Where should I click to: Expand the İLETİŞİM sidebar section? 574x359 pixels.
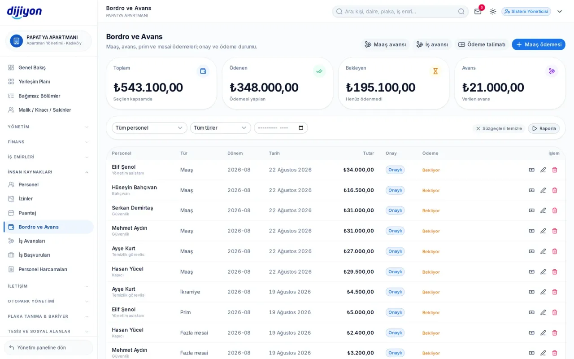pyautogui.click(x=48, y=286)
